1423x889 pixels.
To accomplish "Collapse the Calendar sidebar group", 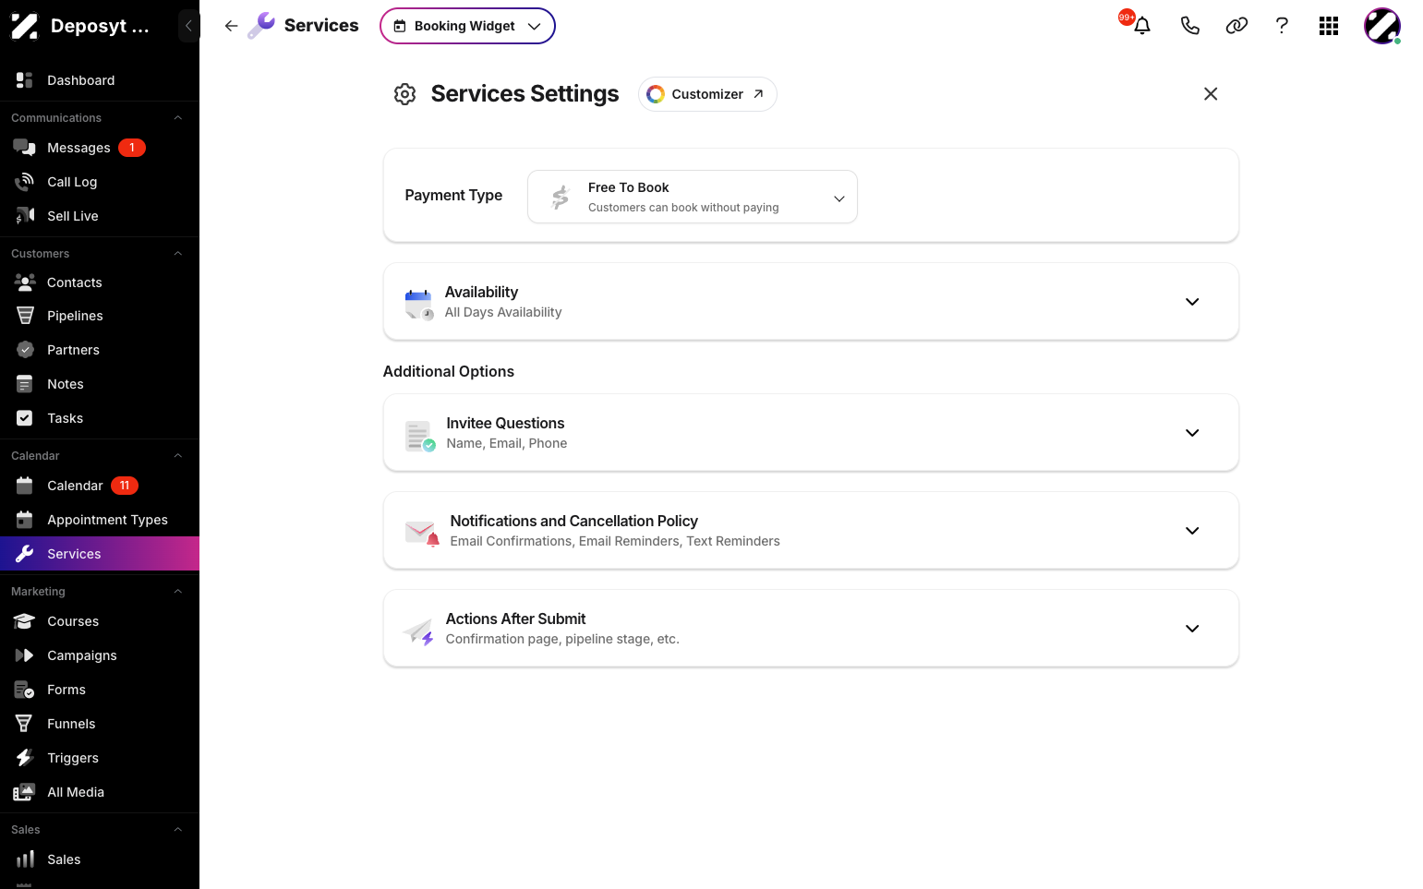I will pyautogui.click(x=178, y=456).
